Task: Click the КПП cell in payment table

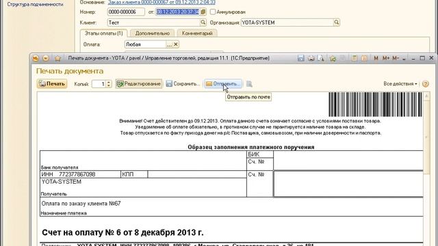Action: [134, 174]
